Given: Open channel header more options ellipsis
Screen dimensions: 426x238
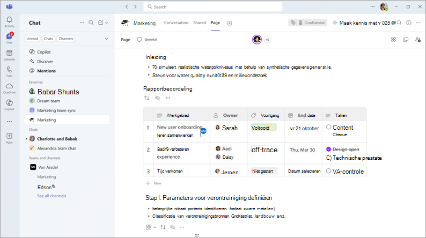Looking at the screenshot, I should point(418,23).
